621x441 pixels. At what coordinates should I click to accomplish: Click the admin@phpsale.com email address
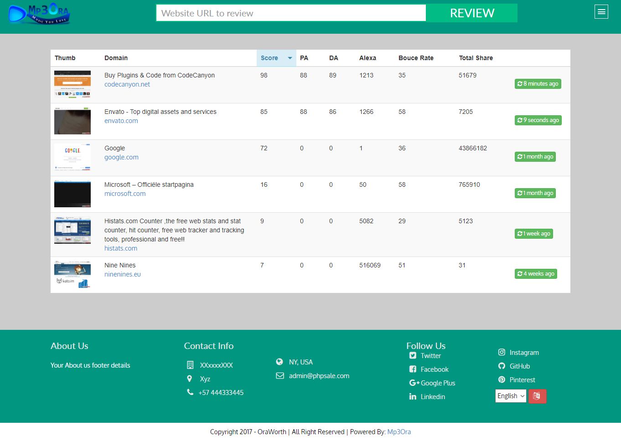tap(319, 376)
